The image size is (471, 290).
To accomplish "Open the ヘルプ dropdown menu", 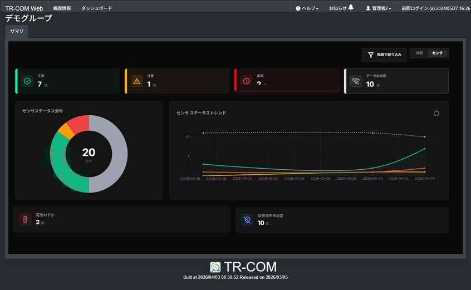I will (x=307, y=8).
